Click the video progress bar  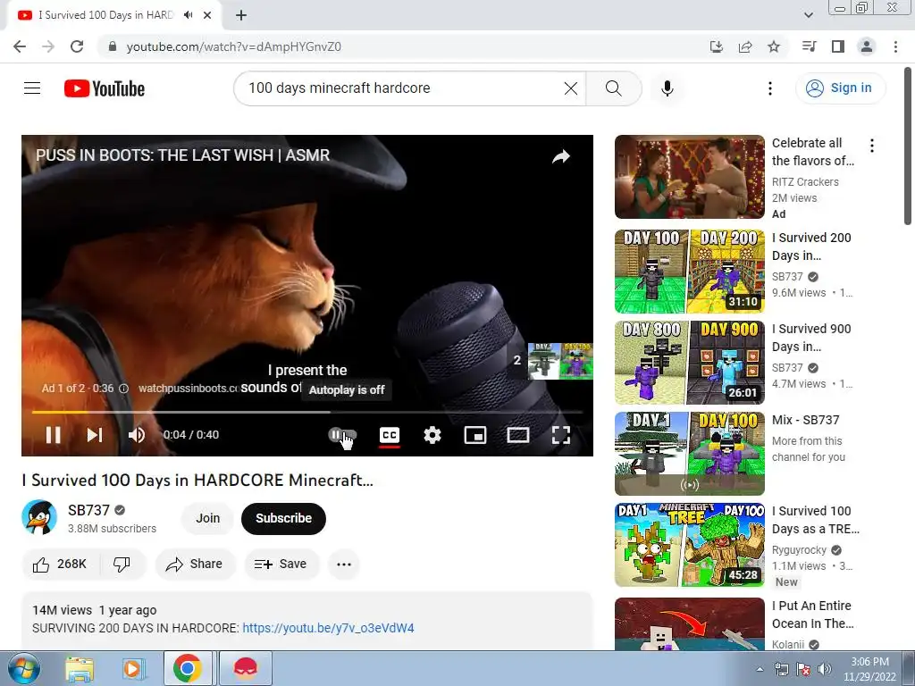(x=307, y=412)
